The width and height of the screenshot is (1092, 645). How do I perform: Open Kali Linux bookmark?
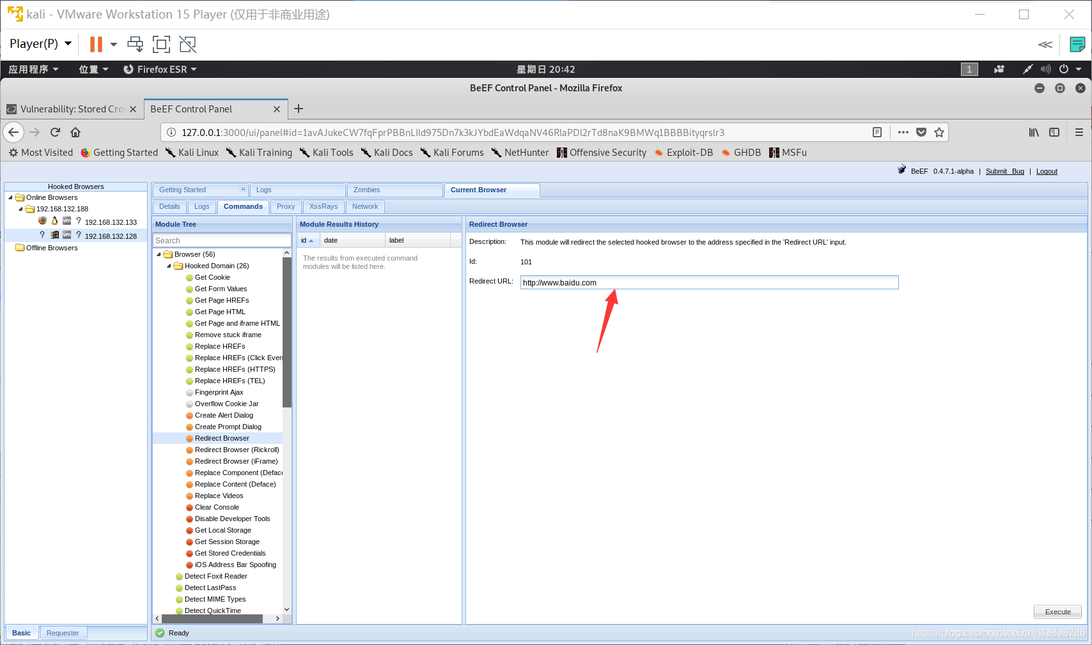pos(192,152)
